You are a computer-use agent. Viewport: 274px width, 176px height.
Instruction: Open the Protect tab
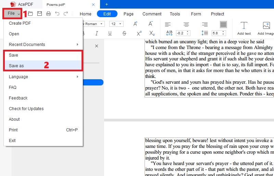(217, 14)
